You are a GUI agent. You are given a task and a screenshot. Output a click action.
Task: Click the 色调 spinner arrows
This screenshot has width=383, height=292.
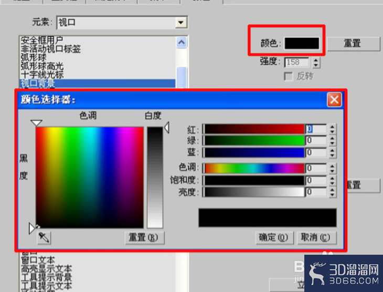332,168
